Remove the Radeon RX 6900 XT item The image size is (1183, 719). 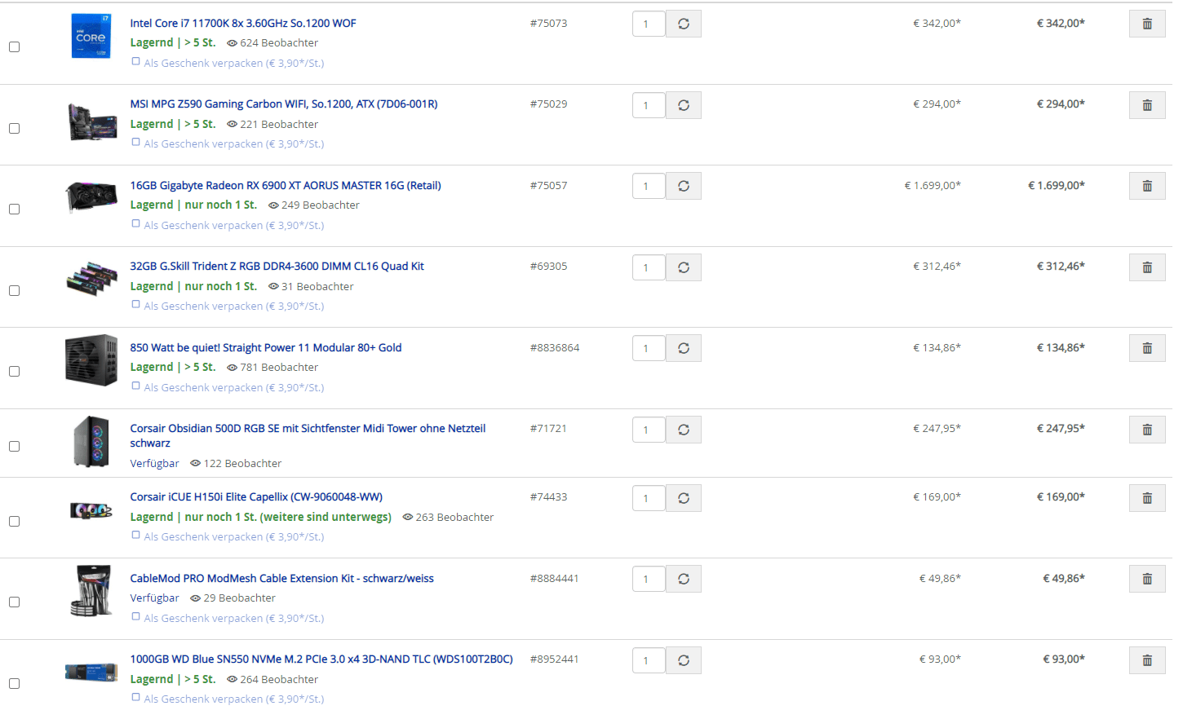point(1146,186)
